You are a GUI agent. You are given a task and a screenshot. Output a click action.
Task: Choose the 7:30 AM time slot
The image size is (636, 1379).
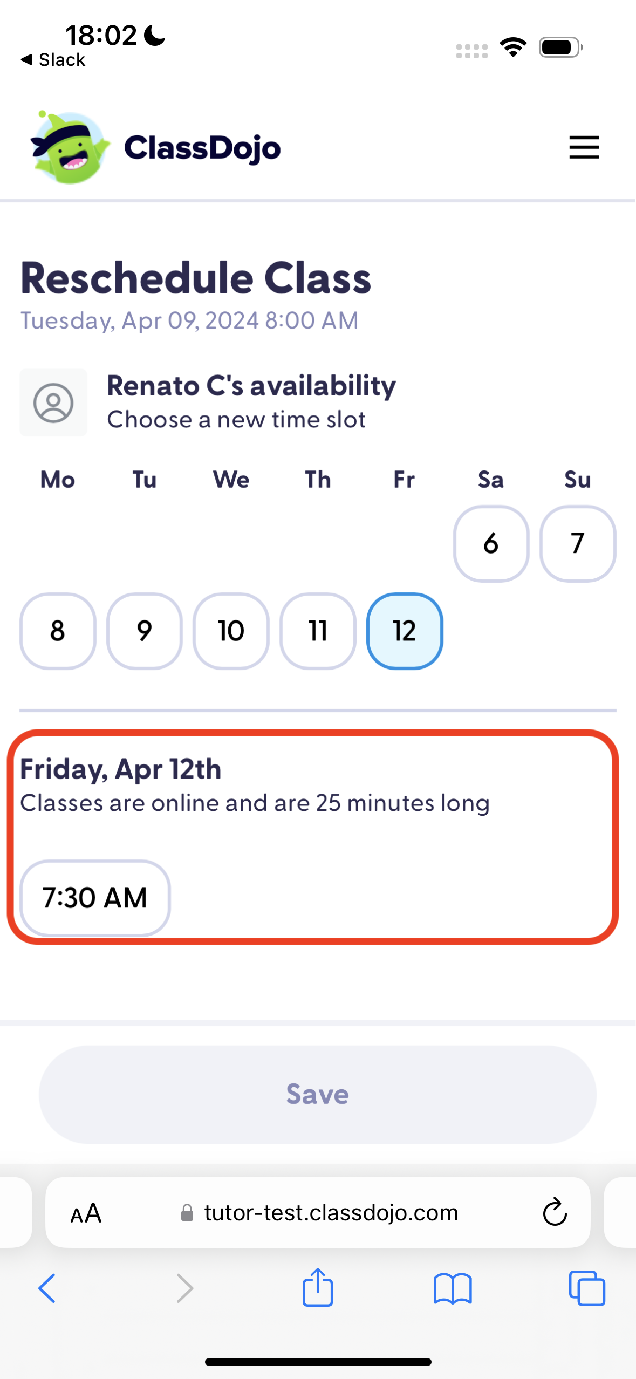click(95, 897)
